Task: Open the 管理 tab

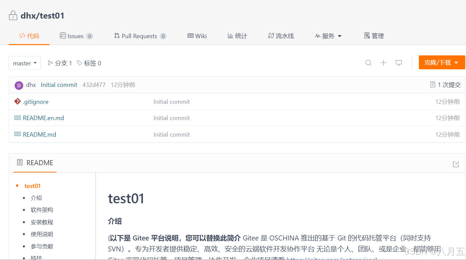Action: (374, 36)
